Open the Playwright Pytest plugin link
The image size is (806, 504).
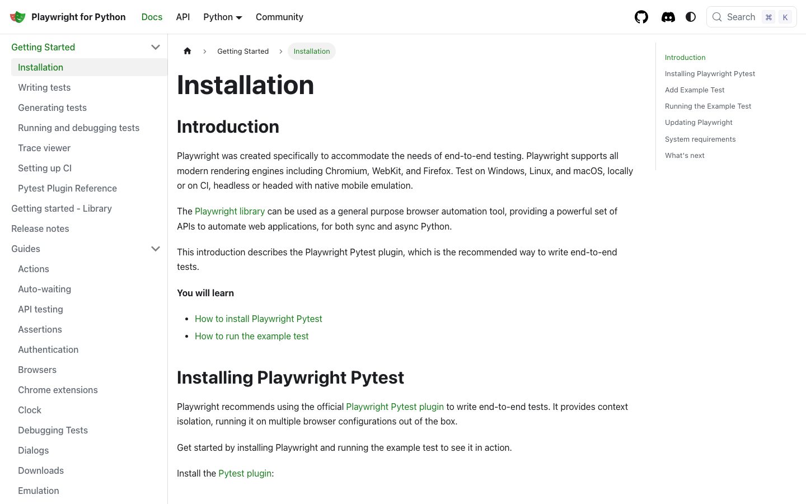coord(395,407)
